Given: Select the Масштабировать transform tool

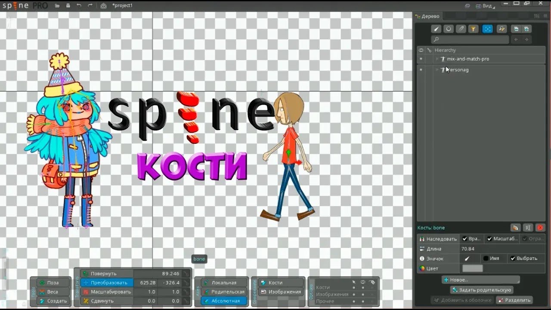Looking at the screenshot, I should [x=107, y=292].
